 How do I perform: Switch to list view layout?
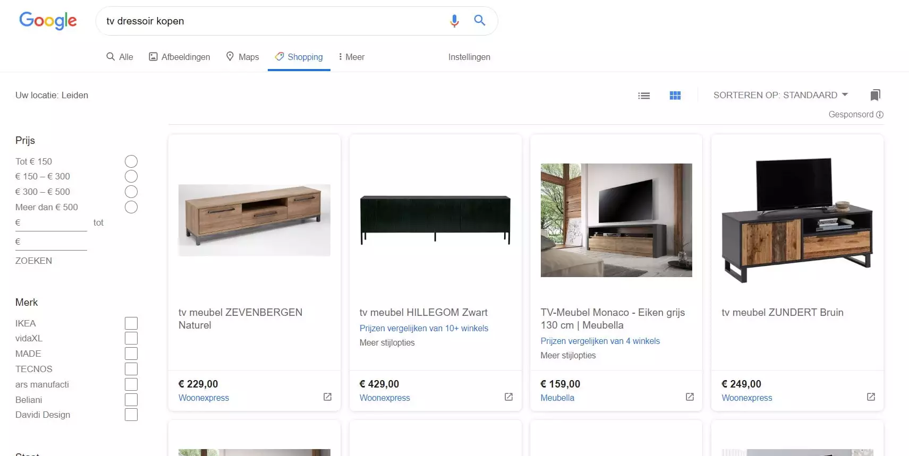coord(644,96)
